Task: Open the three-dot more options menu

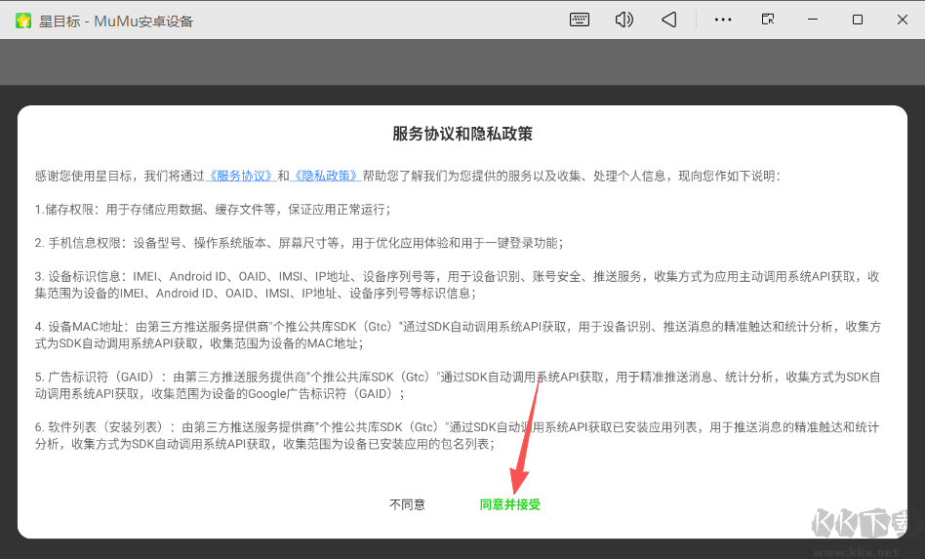Action: (723, 20)
